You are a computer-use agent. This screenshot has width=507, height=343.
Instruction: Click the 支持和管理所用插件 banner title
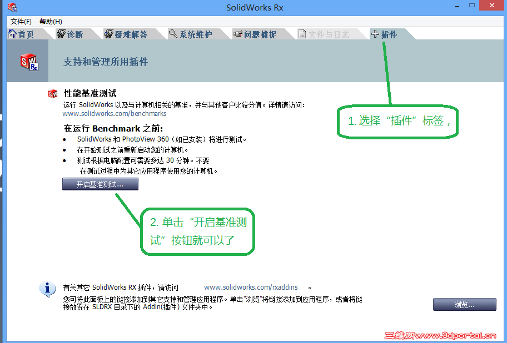106,62
